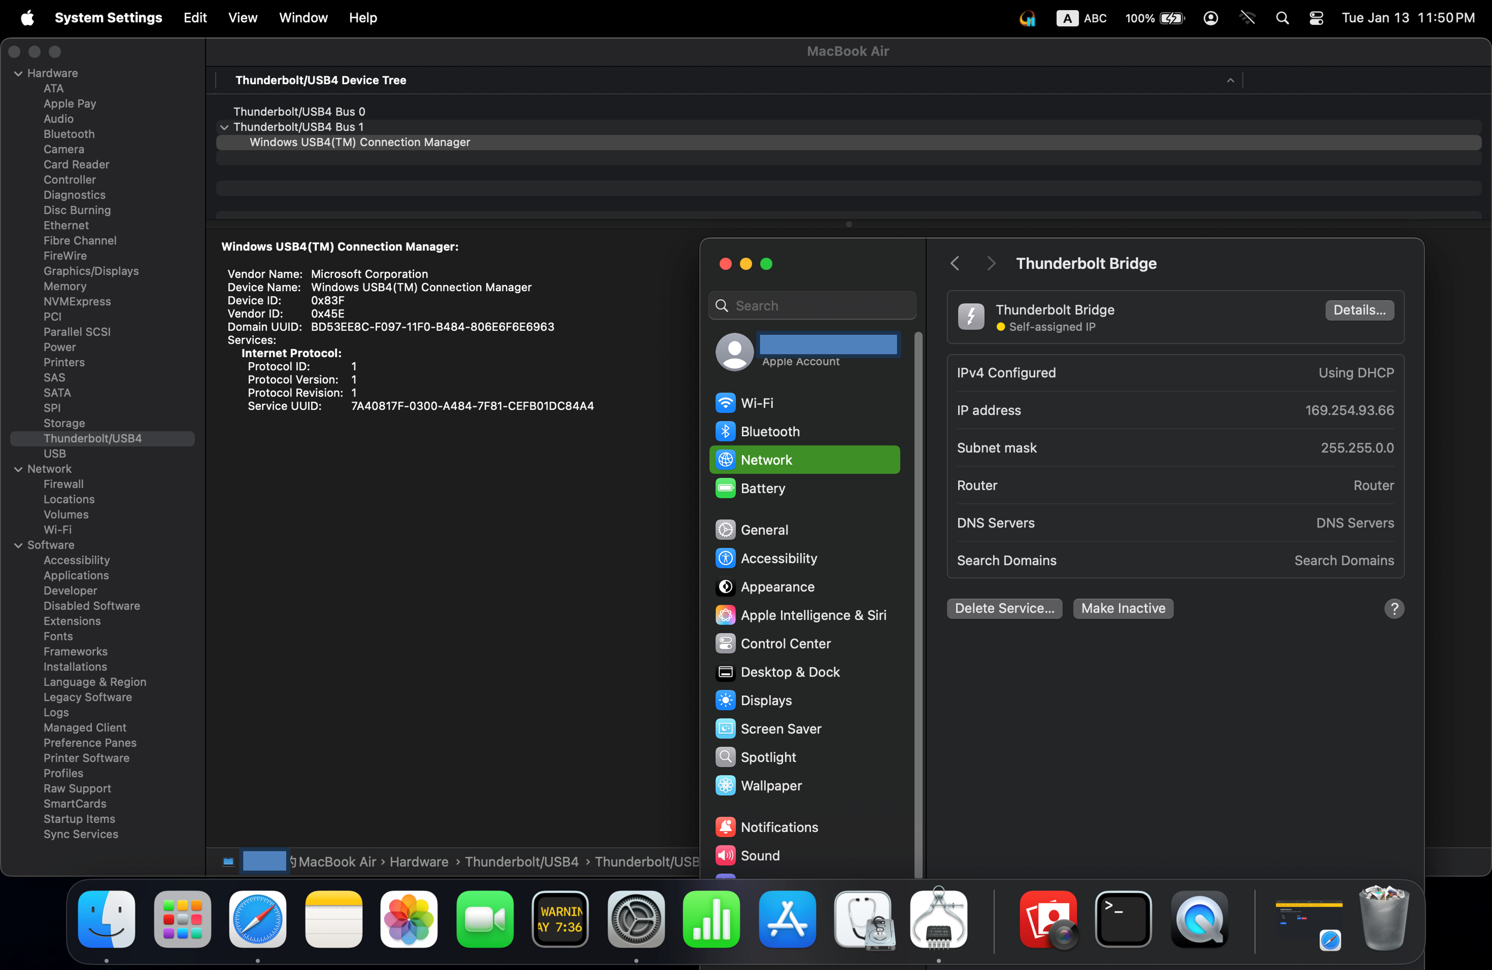
Task: Go back with the left chevron
Action: [955, 264]
